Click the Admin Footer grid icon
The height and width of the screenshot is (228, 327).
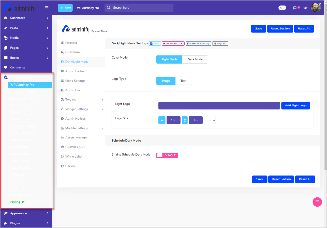[62, 71]
